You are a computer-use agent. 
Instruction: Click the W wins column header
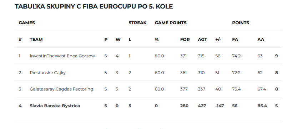[x=118, y=40]
